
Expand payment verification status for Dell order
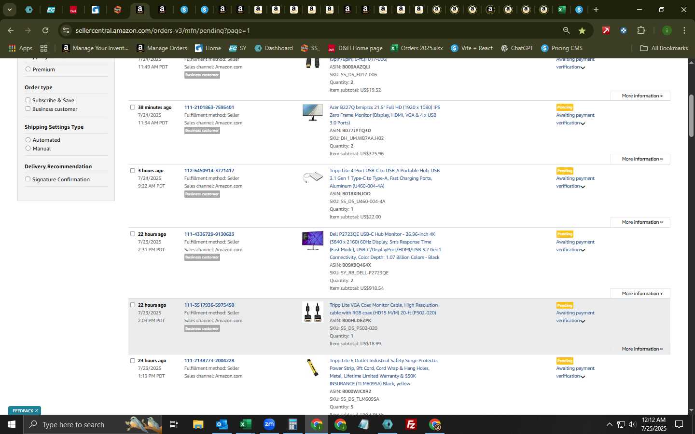(x=583, y=250)
